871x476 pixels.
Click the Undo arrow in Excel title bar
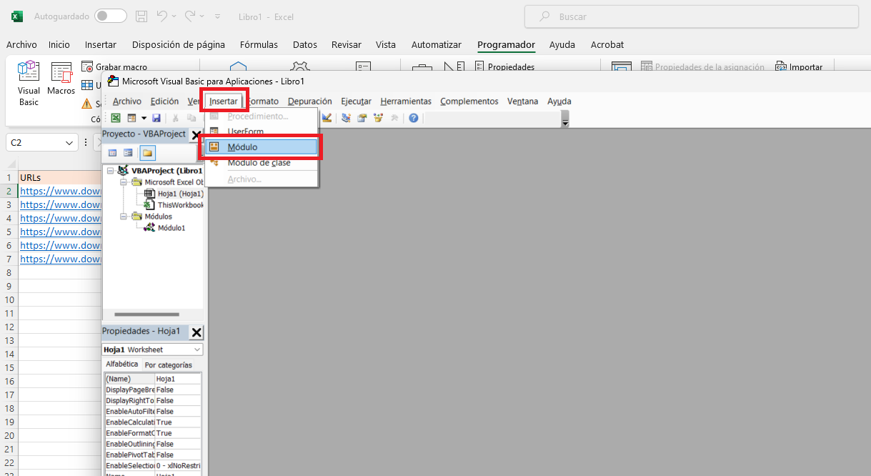point(162,16)
